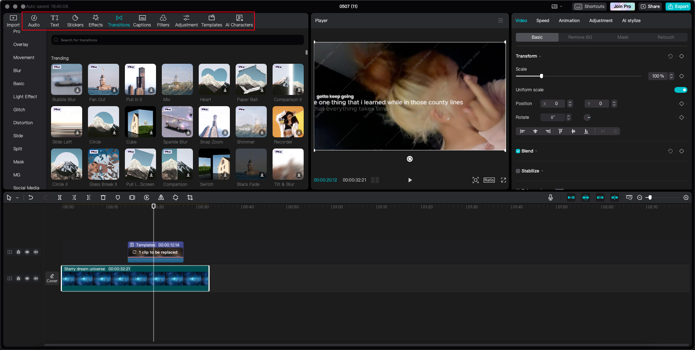Screen dimensions: 695x350
Task: Open the Stickers panel
Action: (75, 21)
